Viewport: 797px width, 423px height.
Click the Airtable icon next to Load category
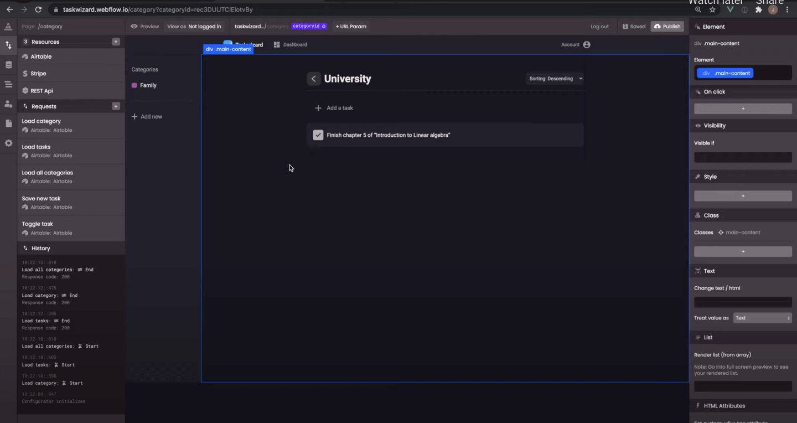pos(24,128)
